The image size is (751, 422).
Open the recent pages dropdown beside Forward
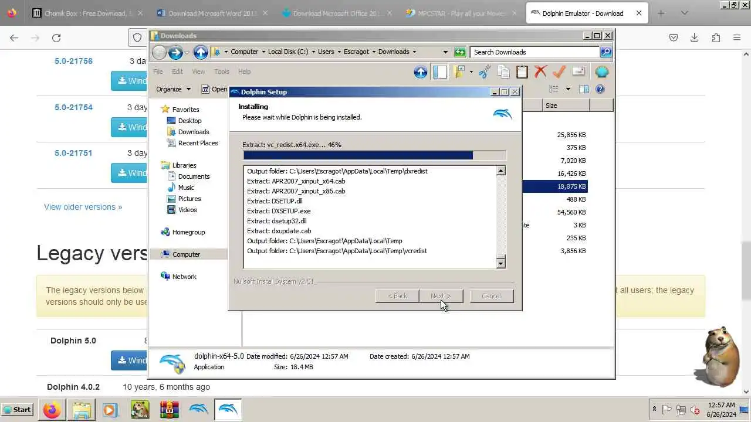(187, 52)
